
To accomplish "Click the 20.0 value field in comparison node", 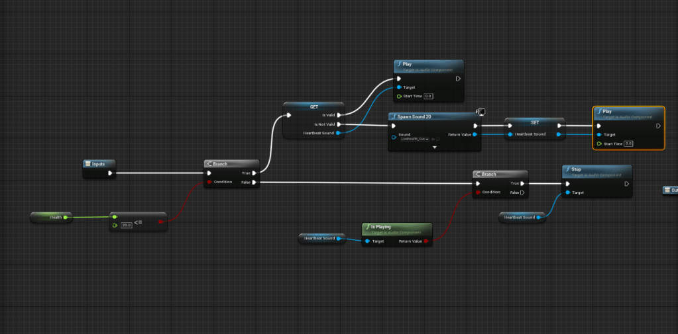I will pyautogui.click(x=126, y=226).
